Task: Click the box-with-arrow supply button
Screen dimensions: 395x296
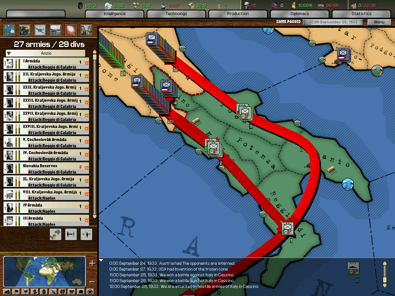Action: 56,234
